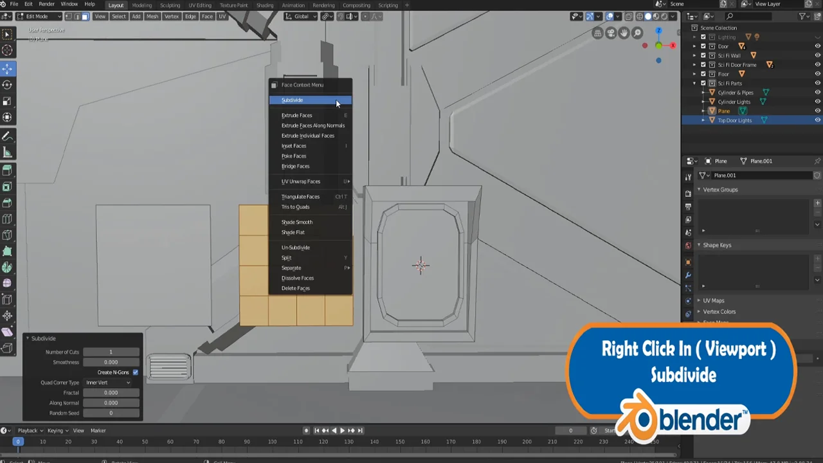Adjust the Smoothness value slider

click(x=111, y=362)
